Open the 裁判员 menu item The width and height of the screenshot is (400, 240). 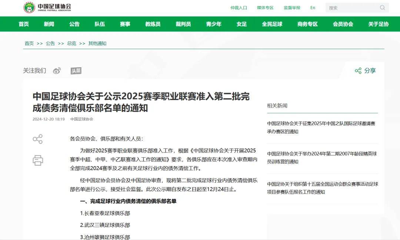tap(183, 24)
